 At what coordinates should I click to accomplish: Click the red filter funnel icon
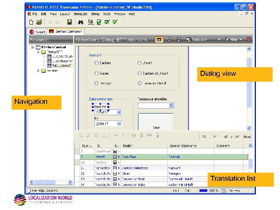pyautogui.click(x=249, y=40)
